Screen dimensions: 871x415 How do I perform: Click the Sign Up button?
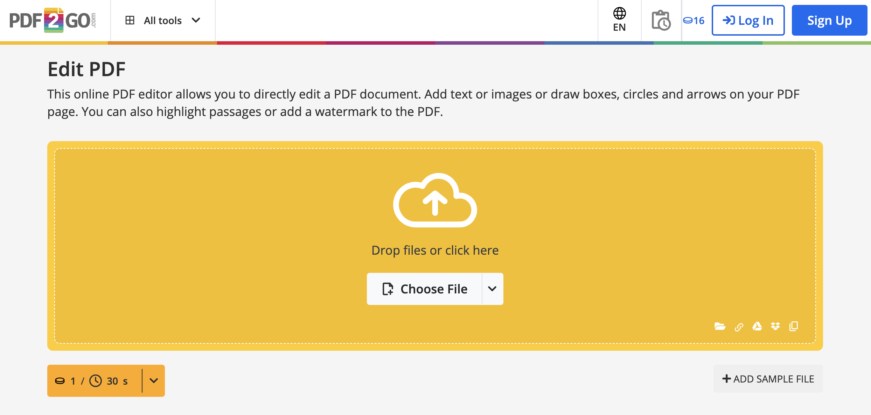click(829, 20)
